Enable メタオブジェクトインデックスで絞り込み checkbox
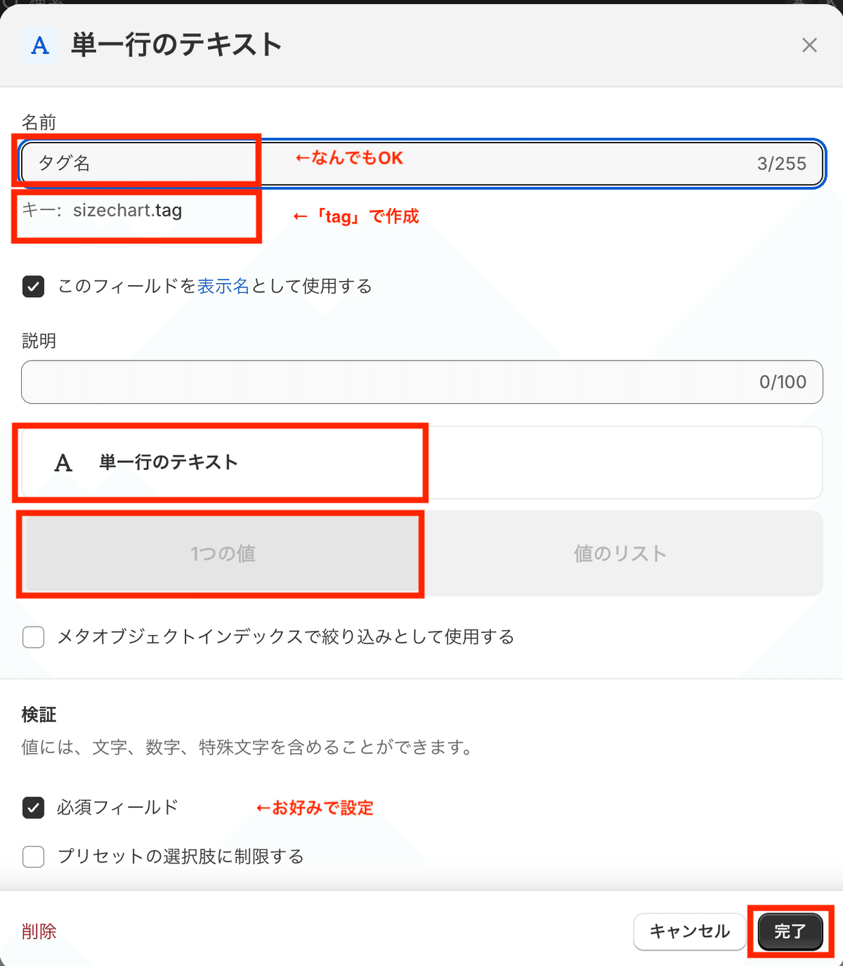The image size is (843, 966). (33, 637)
